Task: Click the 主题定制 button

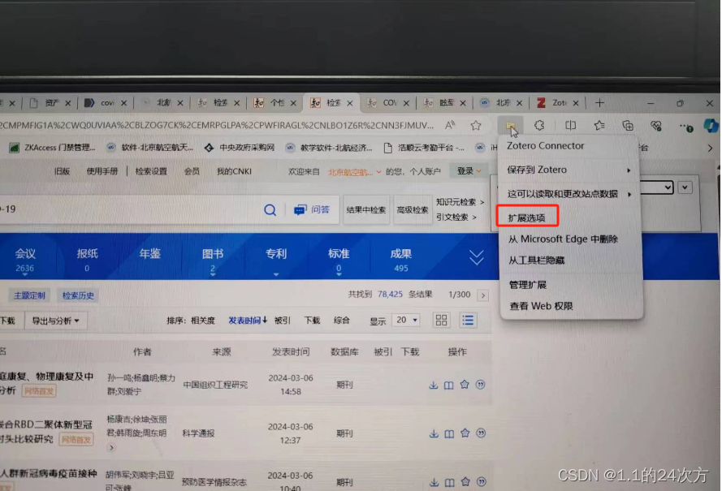Action: 29,295
